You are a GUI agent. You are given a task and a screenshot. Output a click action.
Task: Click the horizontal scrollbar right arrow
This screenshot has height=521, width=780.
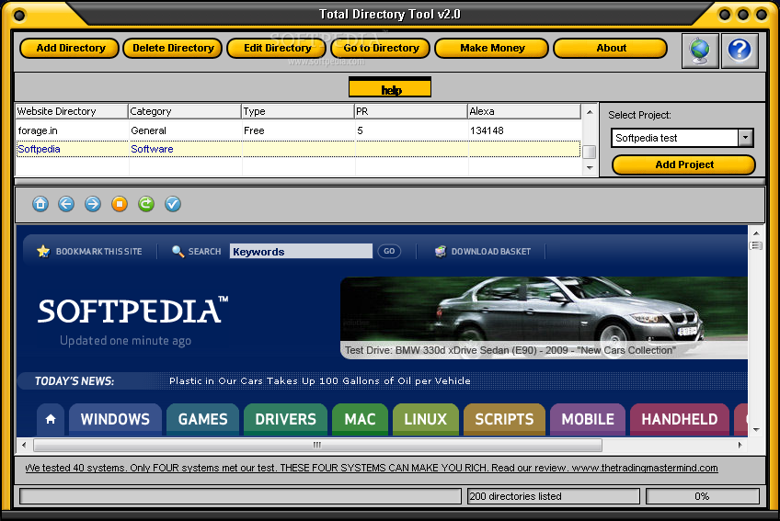point(740,445)
